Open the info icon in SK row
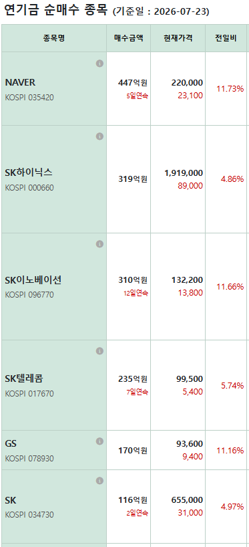The image size is (249, 547). tap(99, 481)
